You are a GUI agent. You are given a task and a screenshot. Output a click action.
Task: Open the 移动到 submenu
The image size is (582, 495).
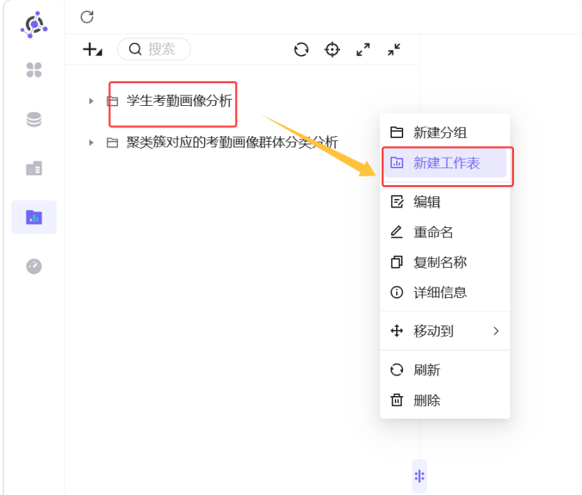(x=445, y=331)
